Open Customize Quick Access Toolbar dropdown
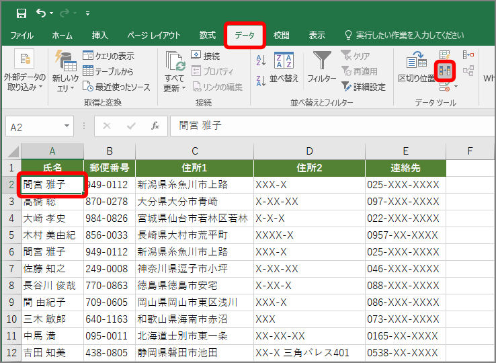Screen dimensions: 496x363 (x=87, y=13)
